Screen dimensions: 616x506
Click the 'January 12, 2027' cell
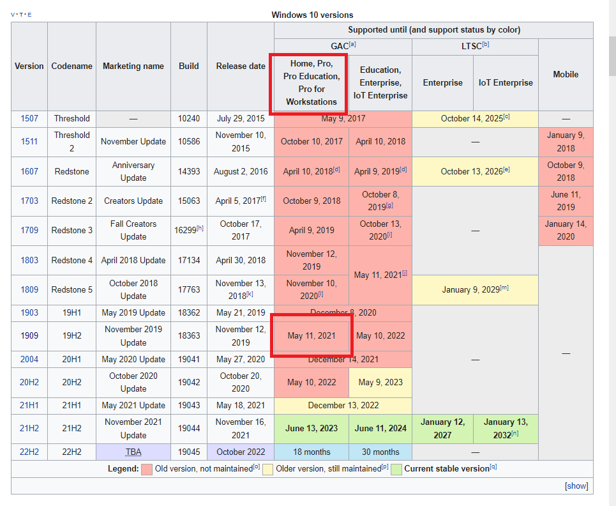pos(443,429)
